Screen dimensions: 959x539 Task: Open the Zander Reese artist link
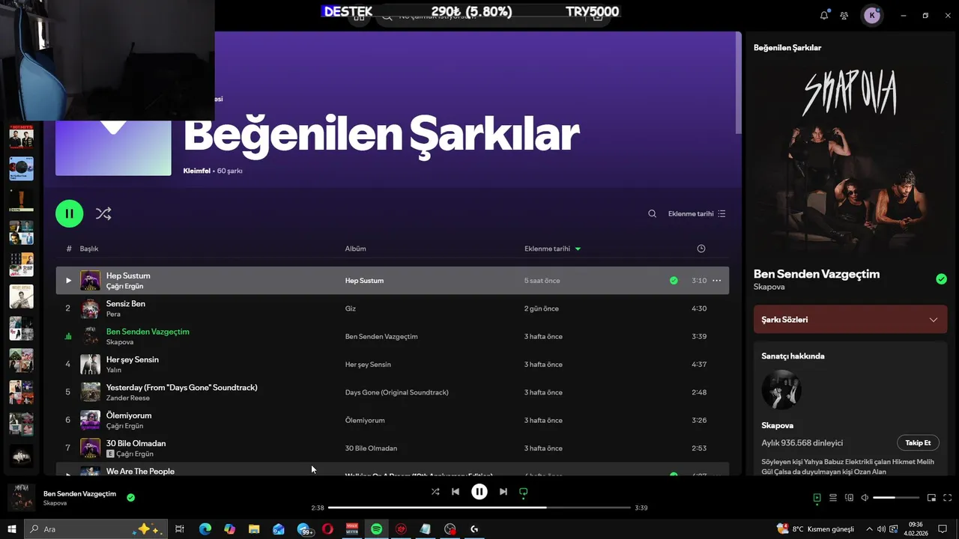[128, 398]
